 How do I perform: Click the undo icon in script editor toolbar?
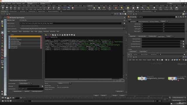click(46, 35)
